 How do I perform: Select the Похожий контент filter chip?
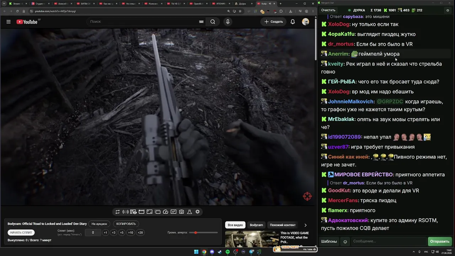(x=283, y=225)
